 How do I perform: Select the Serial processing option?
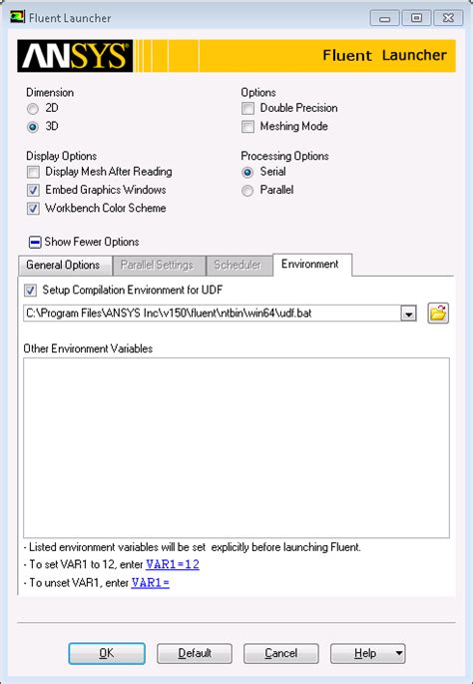coord(247,172)
